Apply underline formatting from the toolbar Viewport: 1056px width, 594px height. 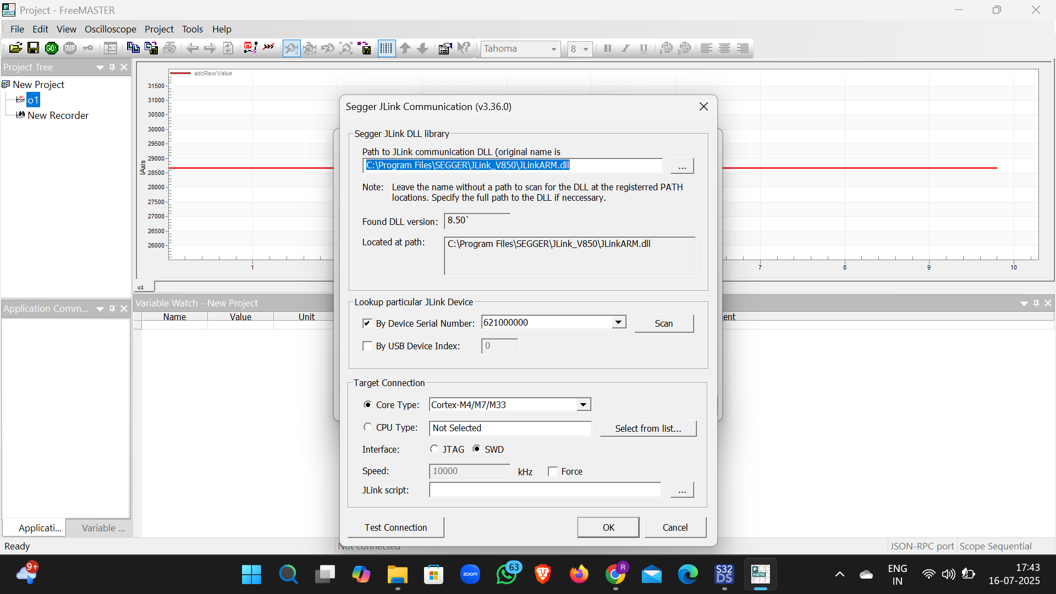[643, 48]
